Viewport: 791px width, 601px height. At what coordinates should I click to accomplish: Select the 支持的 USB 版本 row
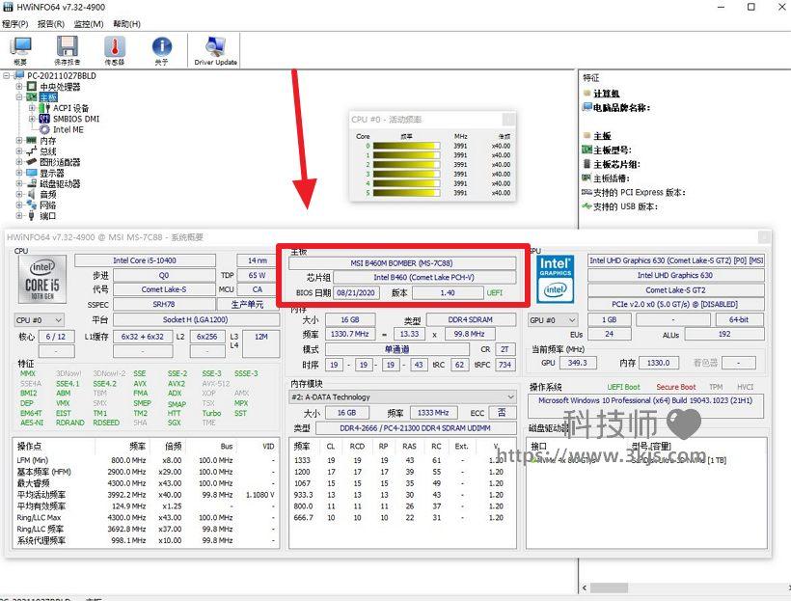[x=625, y=206]
